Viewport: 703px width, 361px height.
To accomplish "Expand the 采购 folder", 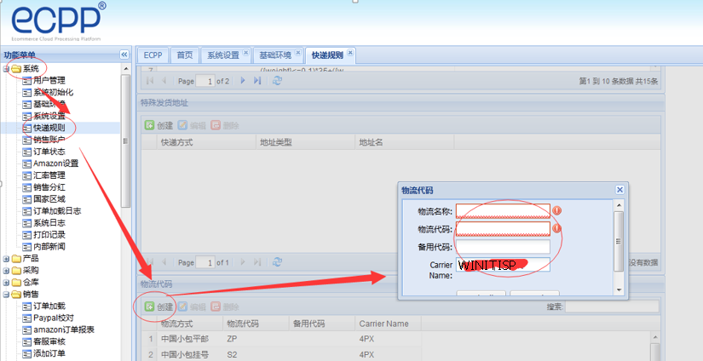I will 7,270.
